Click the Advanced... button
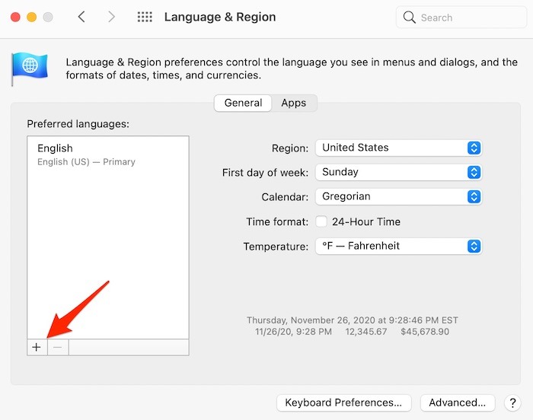The height and width of the screenshot is (420, 533). click(458, 403)
